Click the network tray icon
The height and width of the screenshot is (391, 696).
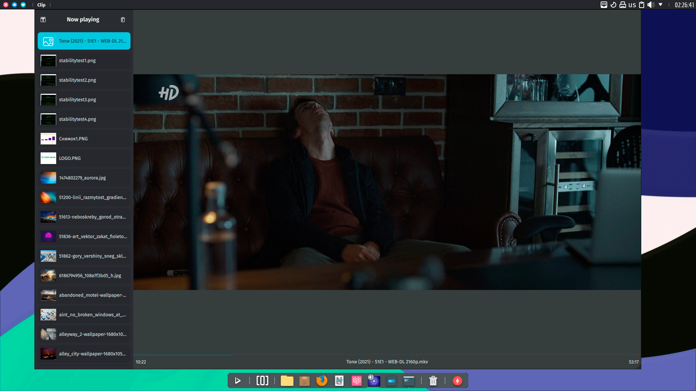pyautogui.click(x=604, y=5)
